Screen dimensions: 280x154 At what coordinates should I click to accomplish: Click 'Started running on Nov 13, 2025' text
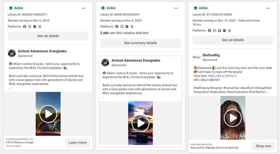(x=214, y=20)
